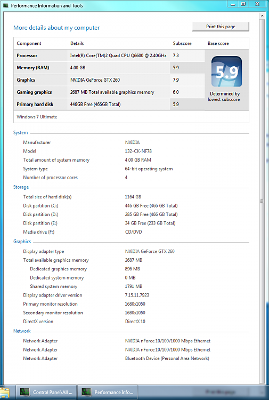The height and width of the screenshot is (400, 269).
Task: Select the Gaming graphics row label
Action: [x=34, y=92]
